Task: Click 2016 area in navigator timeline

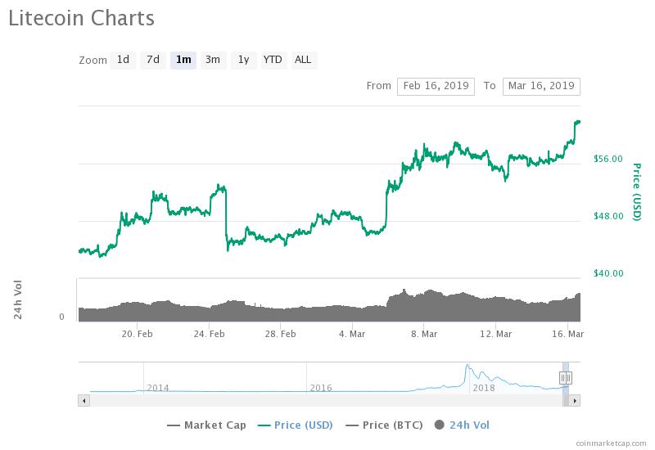Action: (x=321, y=385)
